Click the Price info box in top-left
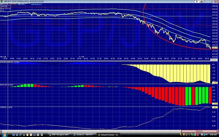Screen dimensions: 219x137 coord(6,8)
